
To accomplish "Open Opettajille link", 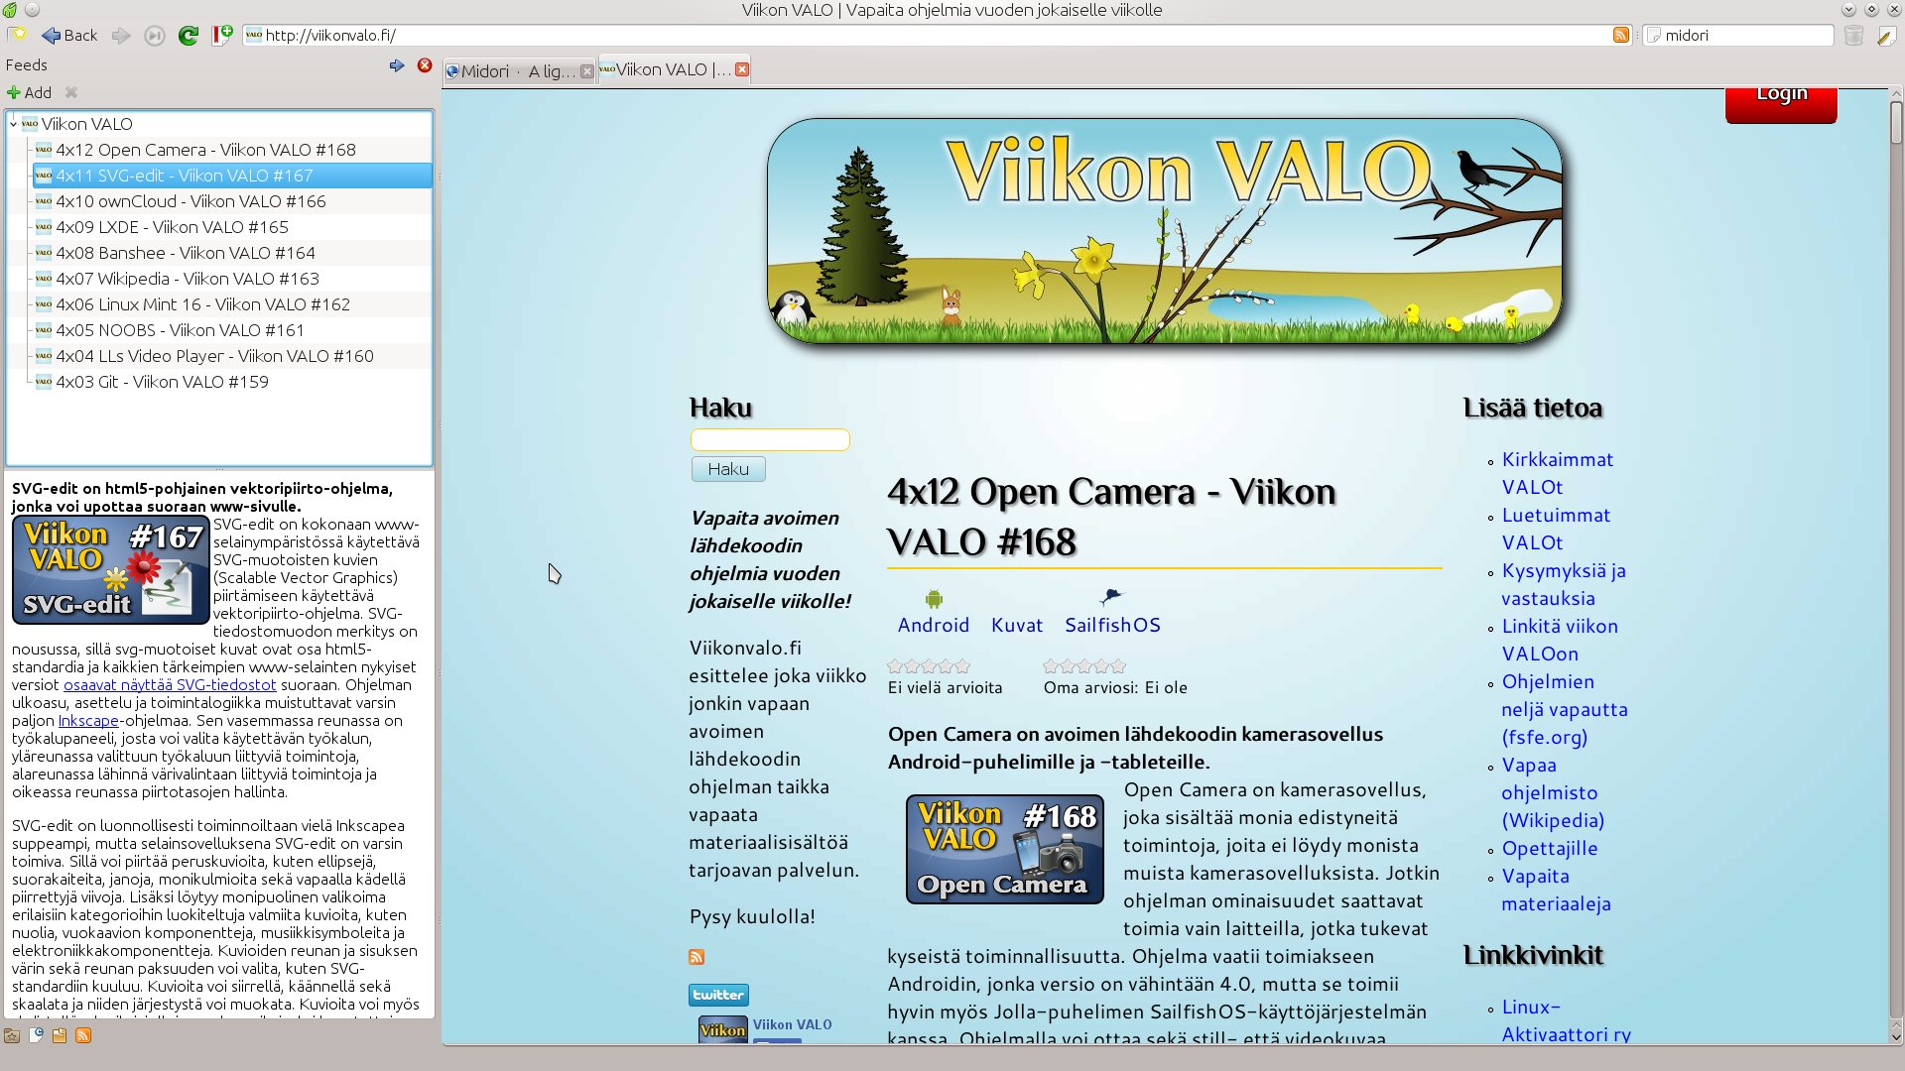I will click(1550, 848).
